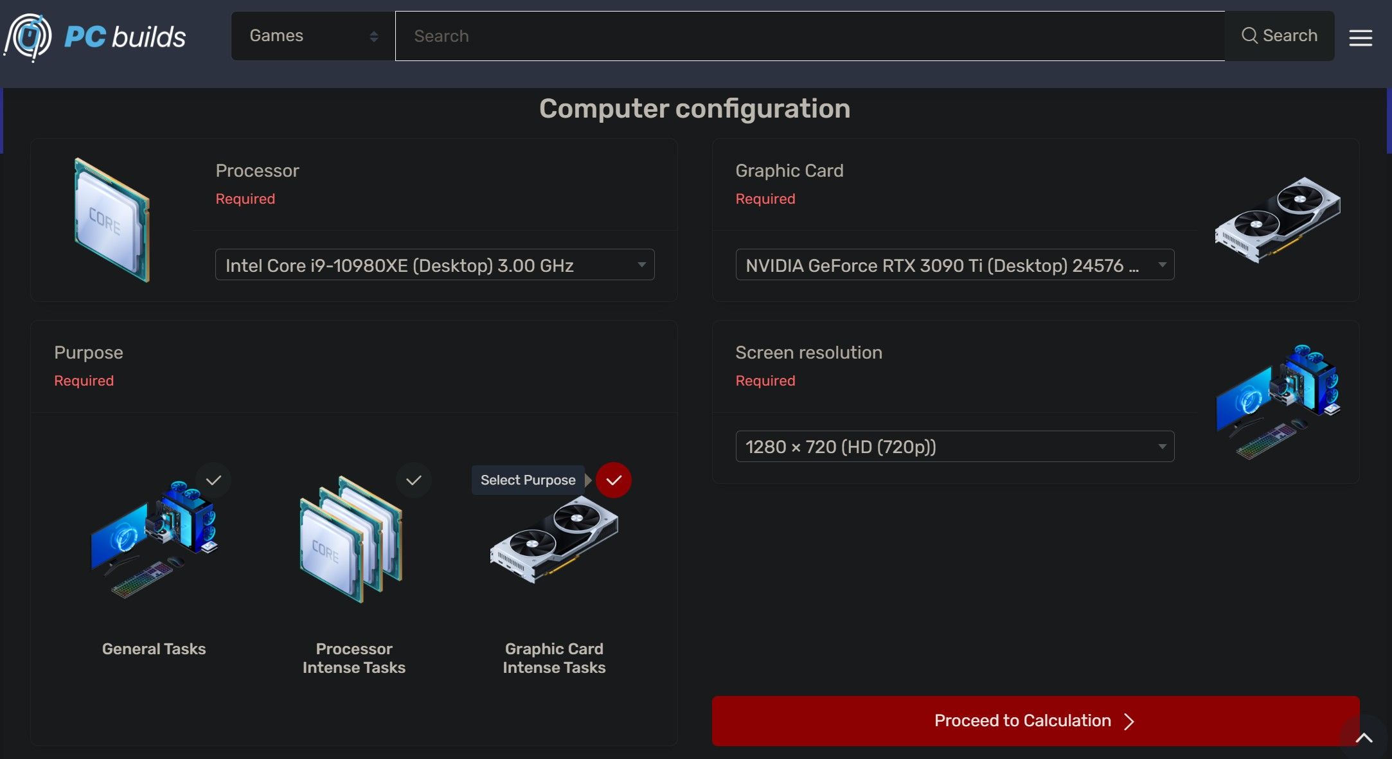Click the General Tasks purpose icon

pyautogui.click(x=153, y=542)
